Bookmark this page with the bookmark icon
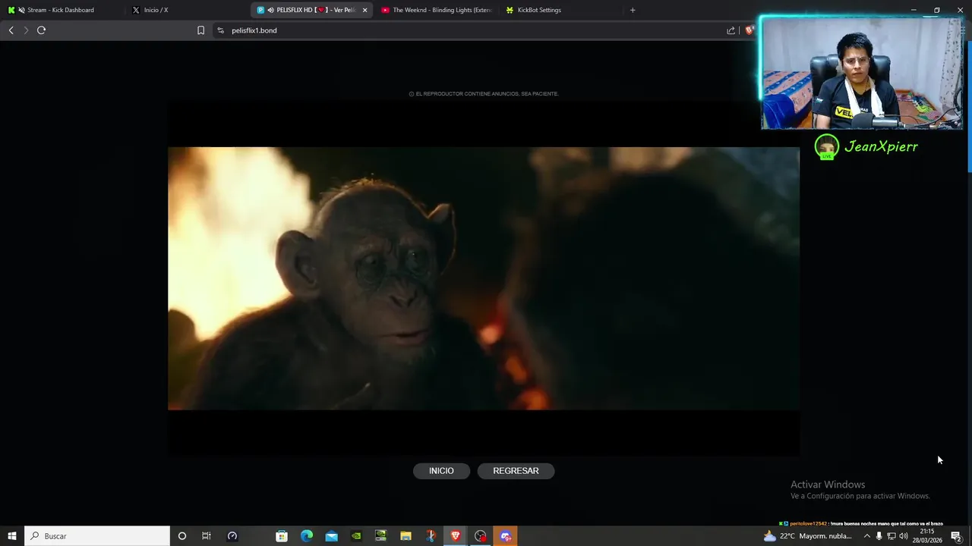Image resolution: width=972 pixels, height=546 pixels. point(200,30)
